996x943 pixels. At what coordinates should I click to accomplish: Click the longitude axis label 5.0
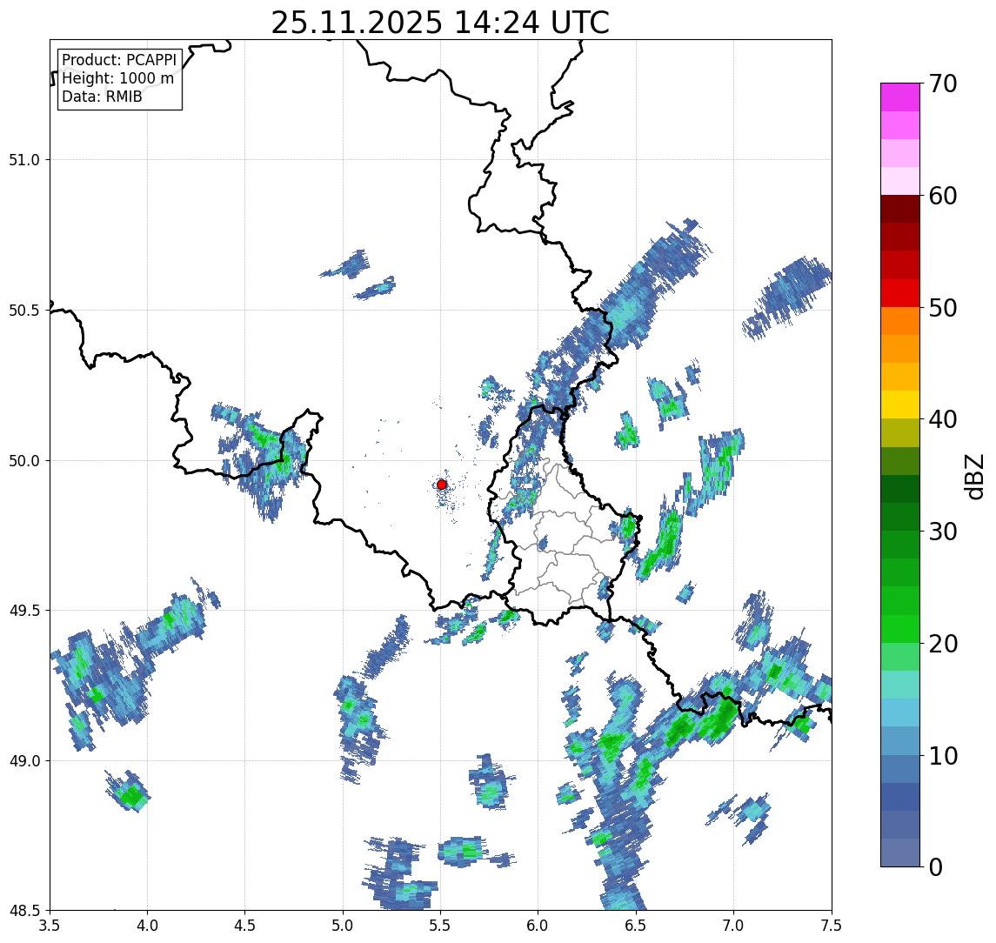tap(343, 925)
